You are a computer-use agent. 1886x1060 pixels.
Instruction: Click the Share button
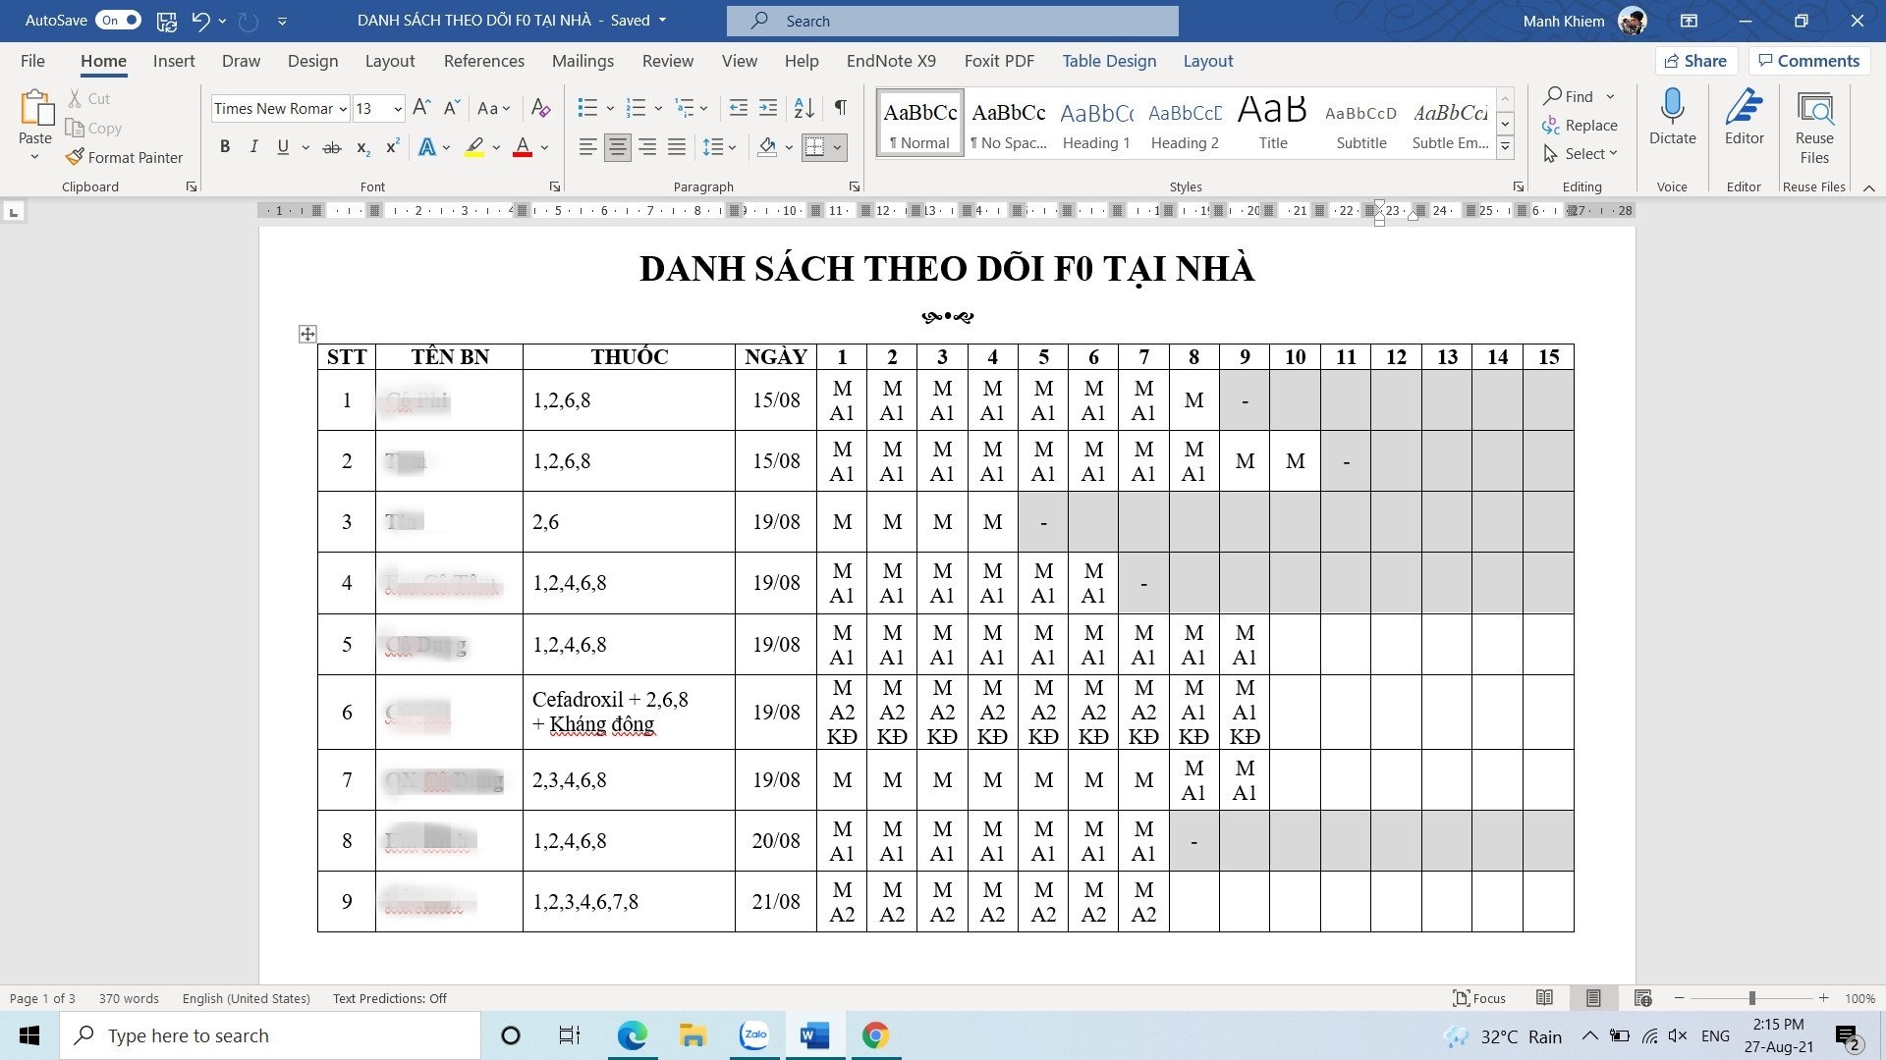tap(1695, 61)
